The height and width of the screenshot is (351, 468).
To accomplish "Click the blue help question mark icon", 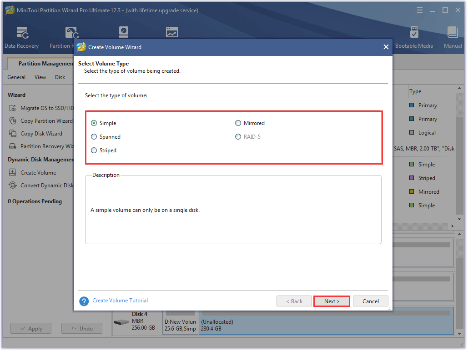I will pyautogui.click(x=84, y=301).
